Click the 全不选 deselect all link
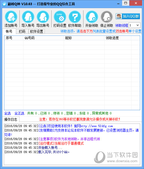 19,113
